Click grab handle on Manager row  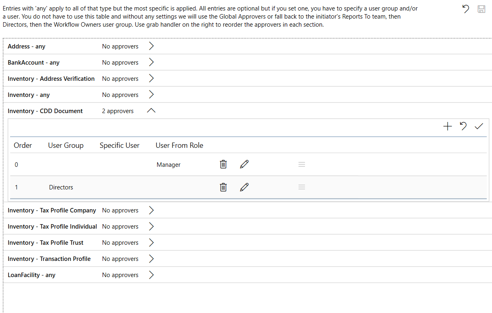click(x=301, y=164)
